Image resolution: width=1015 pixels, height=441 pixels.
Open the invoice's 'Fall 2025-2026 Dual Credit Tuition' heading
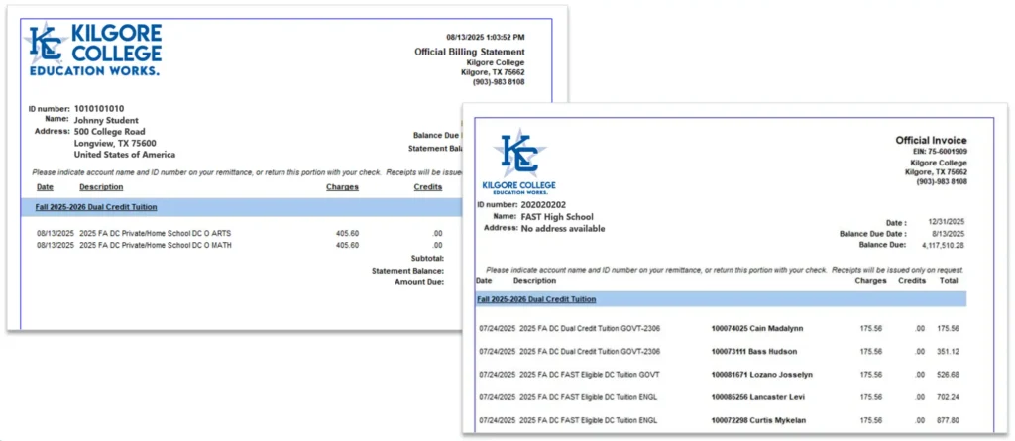pos(536,299)
